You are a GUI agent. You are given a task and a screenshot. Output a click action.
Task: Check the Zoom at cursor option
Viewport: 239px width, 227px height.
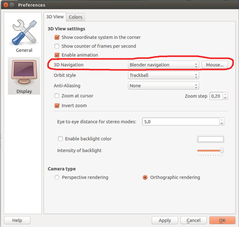click(57, 96)
